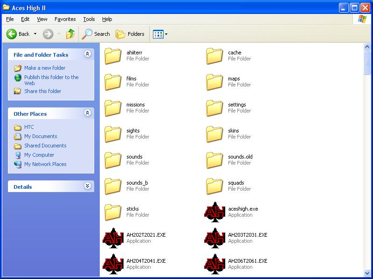
Task: Click the aceshigh.exe file name
Action: [243, 209]
